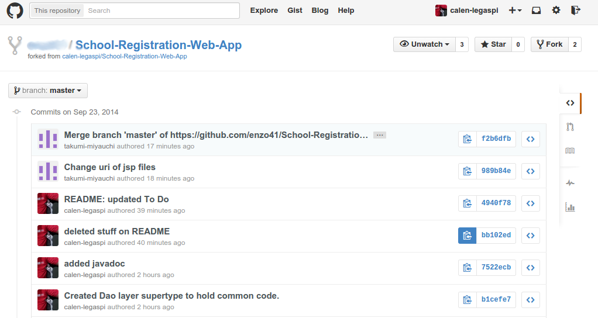
Task: Open the notifications inbox icon
Action: [x=536, y=11]
